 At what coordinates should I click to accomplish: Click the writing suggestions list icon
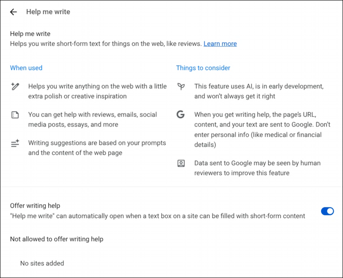[15, 143]
